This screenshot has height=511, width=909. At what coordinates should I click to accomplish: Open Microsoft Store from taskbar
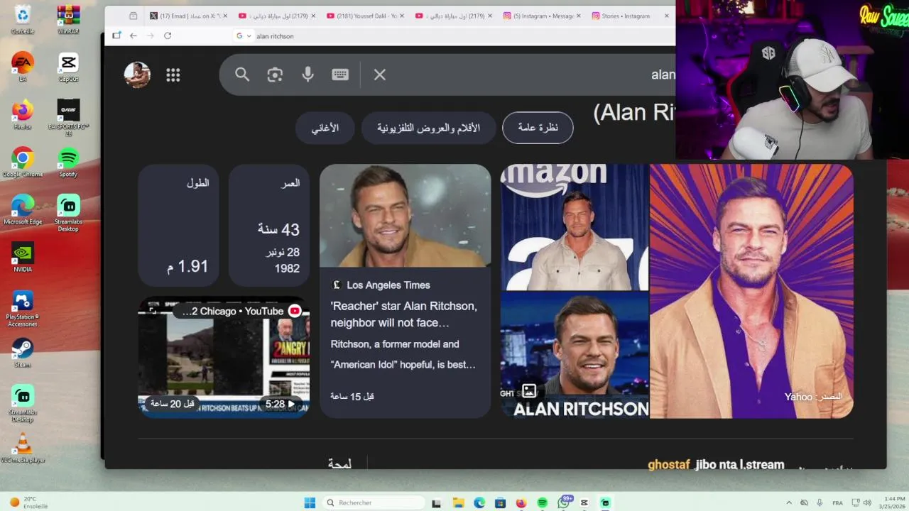[500, 502]
